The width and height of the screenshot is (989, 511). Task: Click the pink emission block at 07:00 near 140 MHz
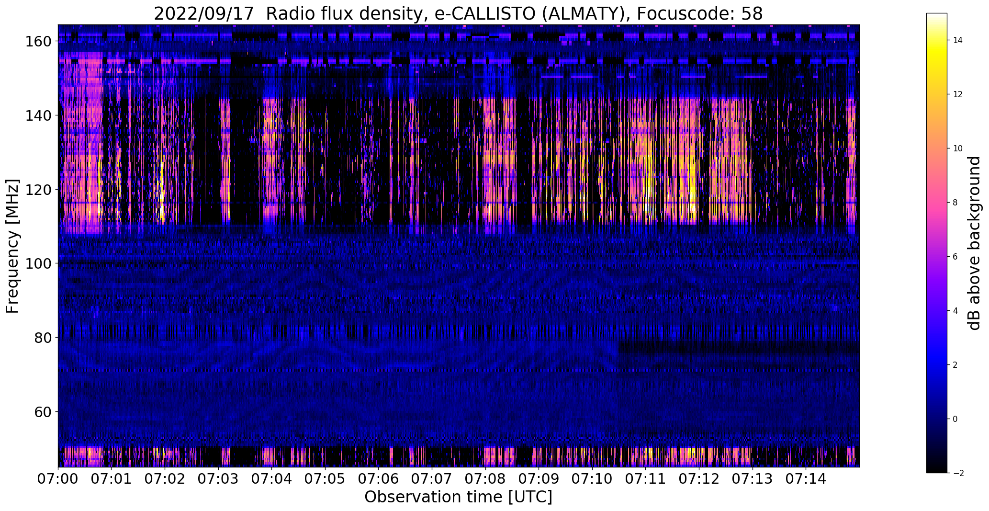pyautogui.click(x=81, y=115)
